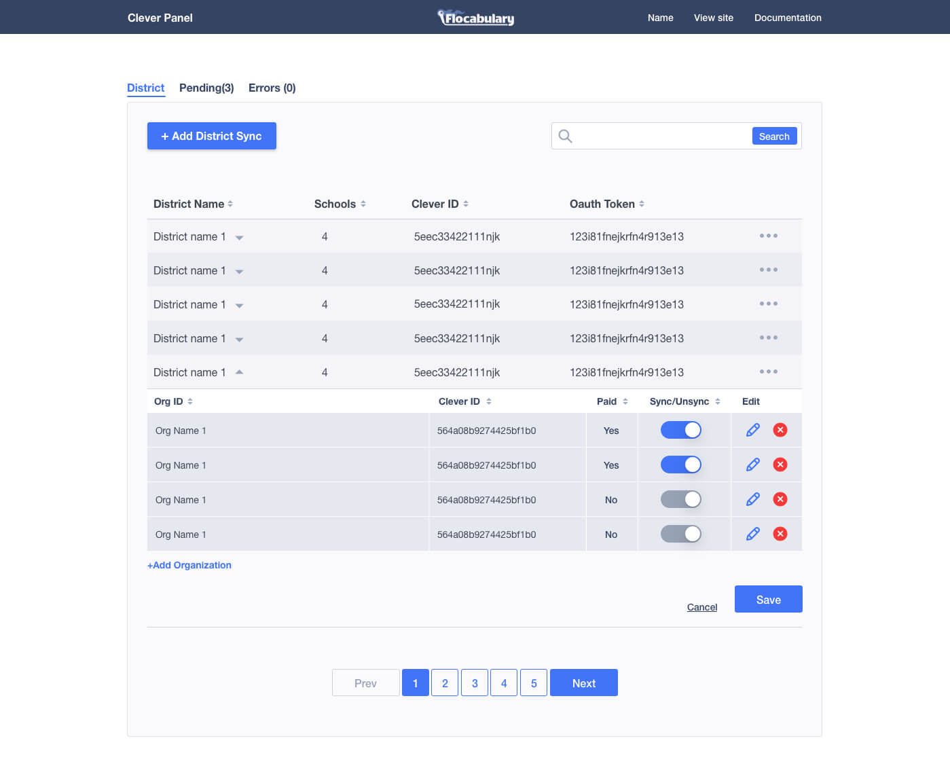Click the Paid value No in last org row
Viewport: 950px width, 781px height.
pyautogui.click(x=611, y=534)
